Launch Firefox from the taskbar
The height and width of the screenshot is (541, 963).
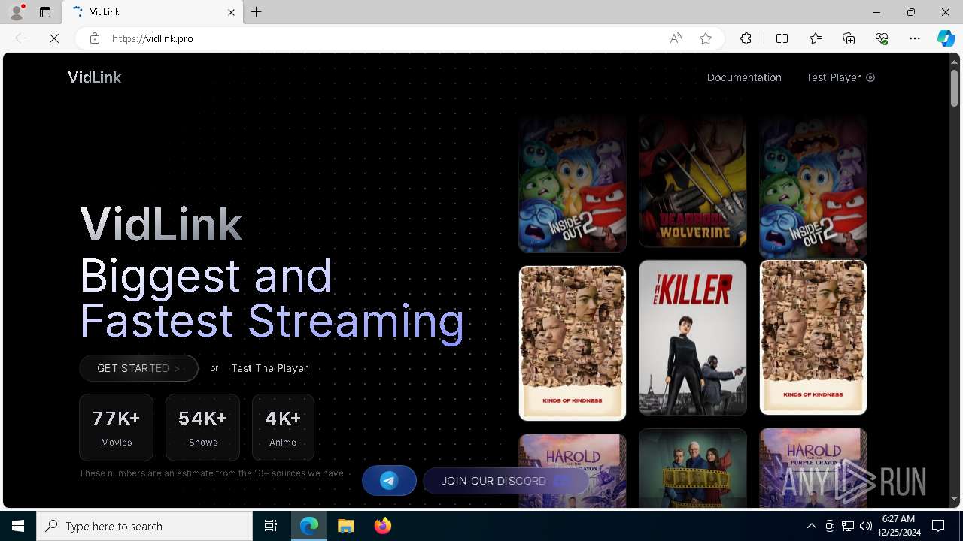383,526
